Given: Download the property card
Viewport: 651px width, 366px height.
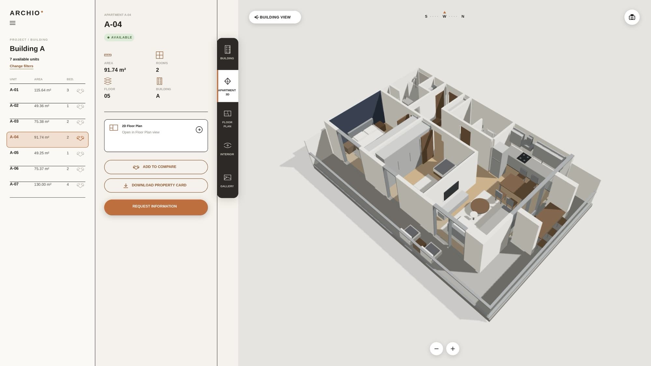Looking at the screenshot, I should point(156,185).
